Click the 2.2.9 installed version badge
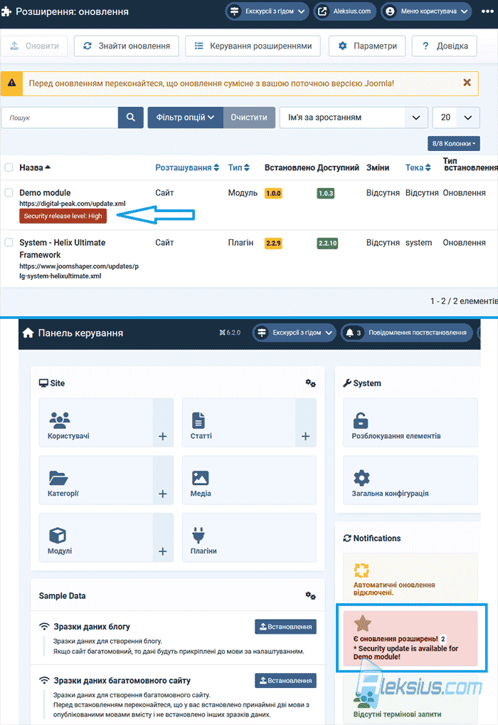498x725 pixels. [273, 243]
